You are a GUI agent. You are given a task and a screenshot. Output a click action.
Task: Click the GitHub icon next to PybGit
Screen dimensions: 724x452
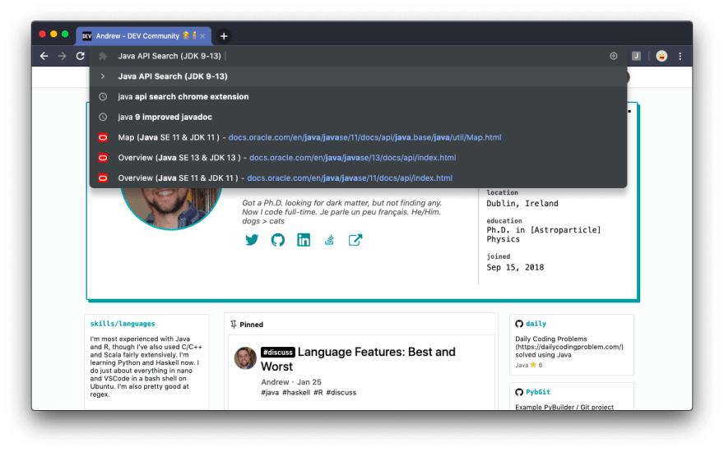[x=519, y=392]
